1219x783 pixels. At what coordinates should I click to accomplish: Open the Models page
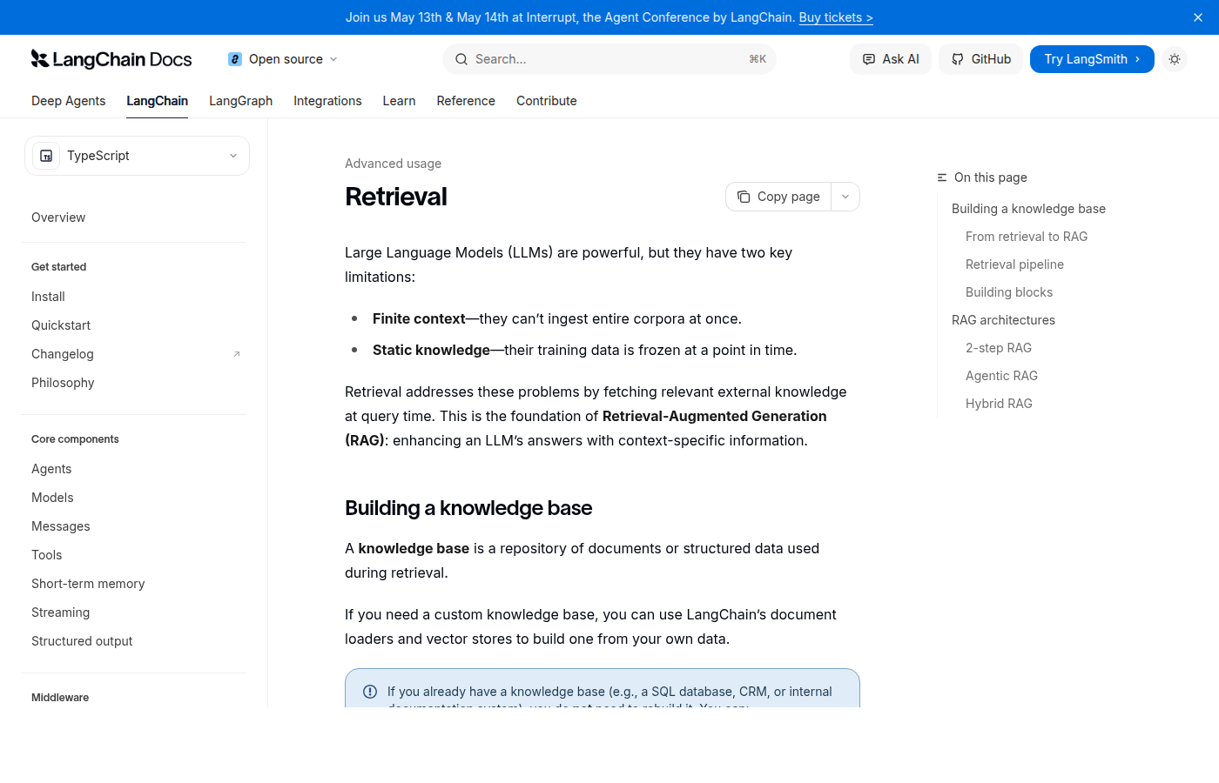tap(52, 498)
